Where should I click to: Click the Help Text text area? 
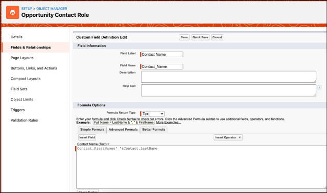(x=228, y=90)
